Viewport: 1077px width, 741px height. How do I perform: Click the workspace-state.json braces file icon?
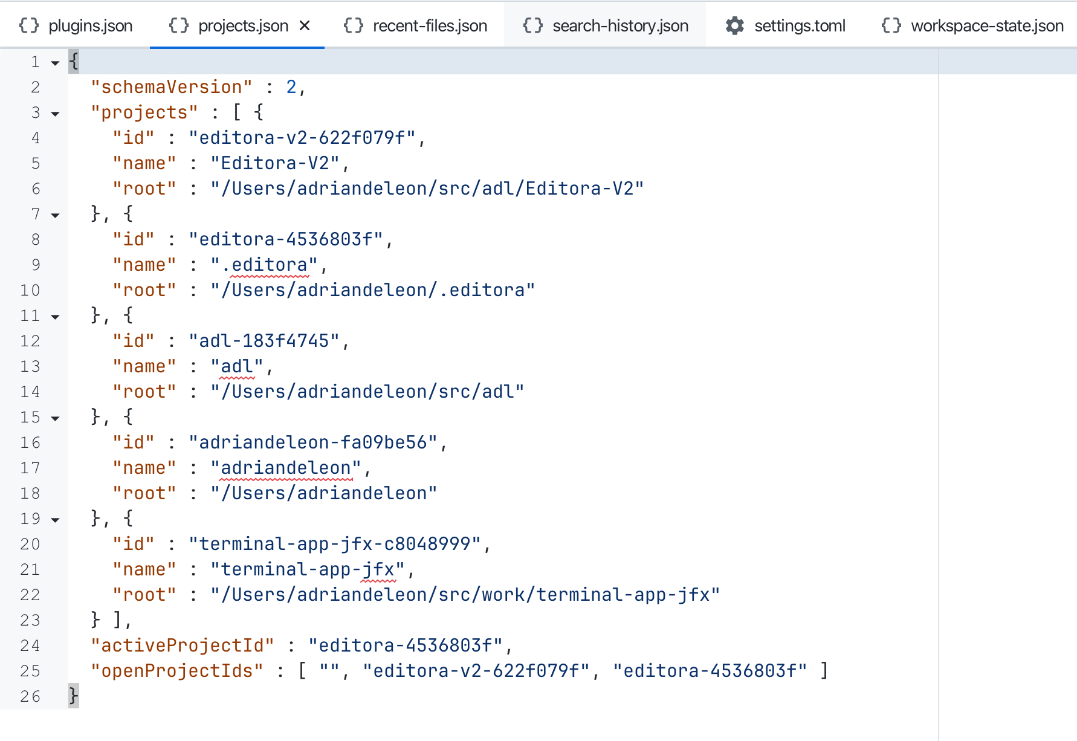coord(891,25)
